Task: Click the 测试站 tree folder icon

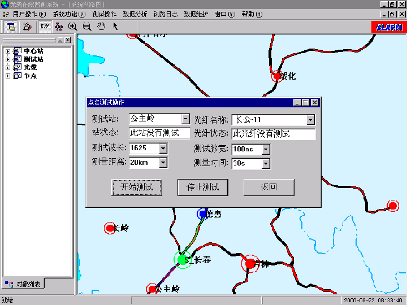Action: 18,59
